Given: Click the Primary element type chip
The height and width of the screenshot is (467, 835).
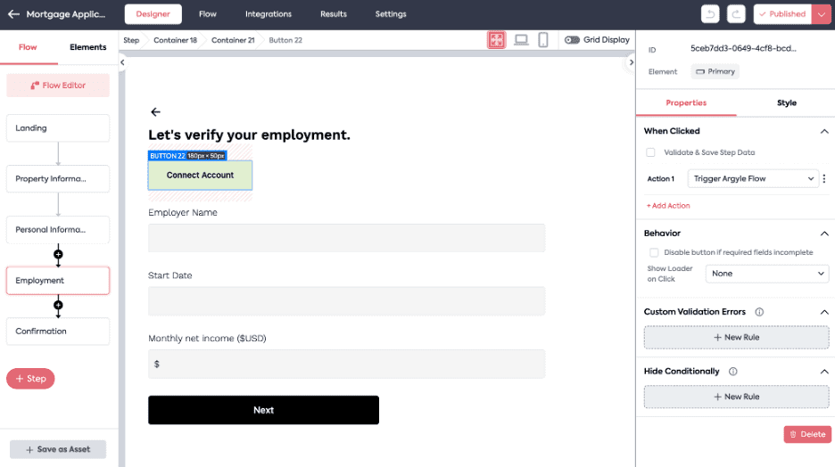Looking at the screenshot, I should click(x=715, y=72).
